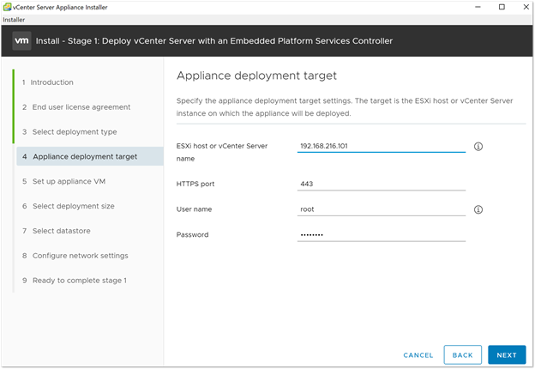Click info icon beside ESXi host field
Screen dimensions: 535x369
pyautogui.click(x=478, y=147)
